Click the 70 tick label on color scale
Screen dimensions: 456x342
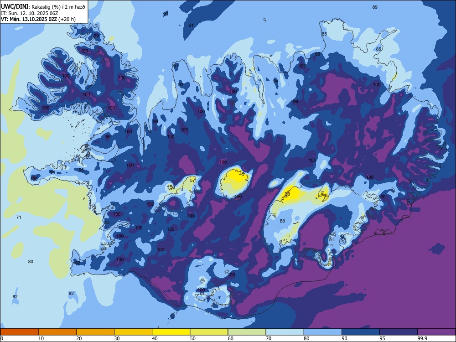pyautogui.click(x=269, y=338)
